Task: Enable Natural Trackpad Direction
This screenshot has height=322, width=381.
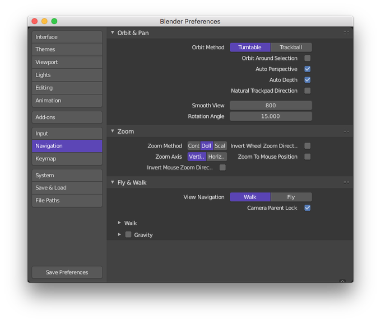Action: coord(308,91)
